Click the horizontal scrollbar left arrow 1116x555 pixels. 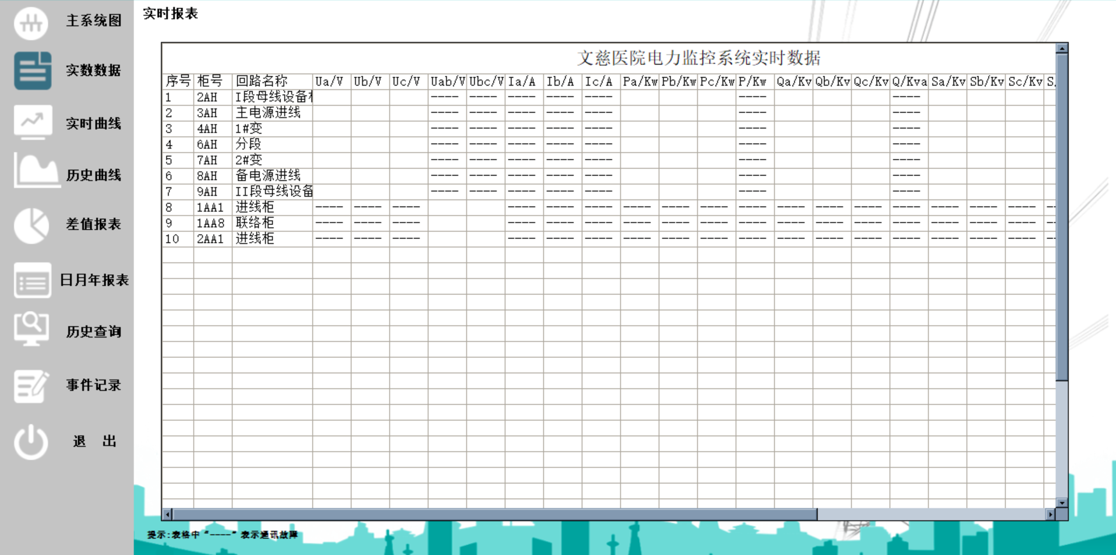pyautogui.click(x=166, y=514)
